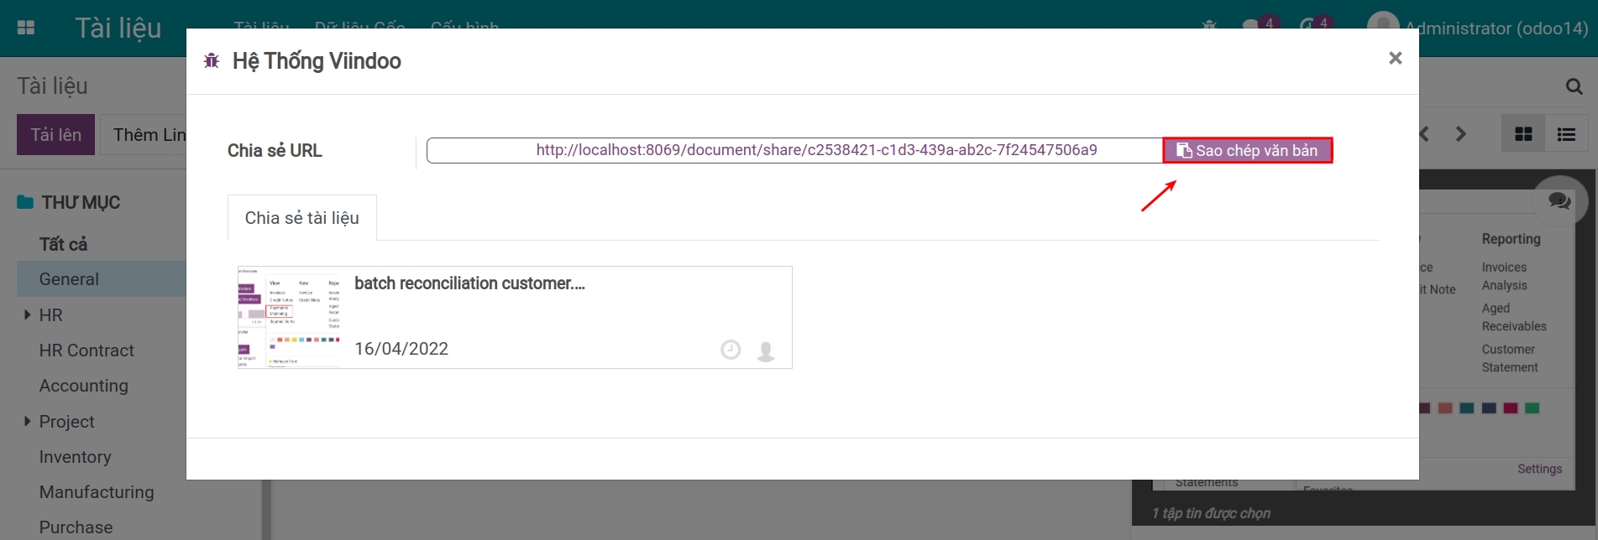This screenshot has height=540, width=1598.
Task: Open batch reconciliation document thumbnail
Action: tap(289, 318)
